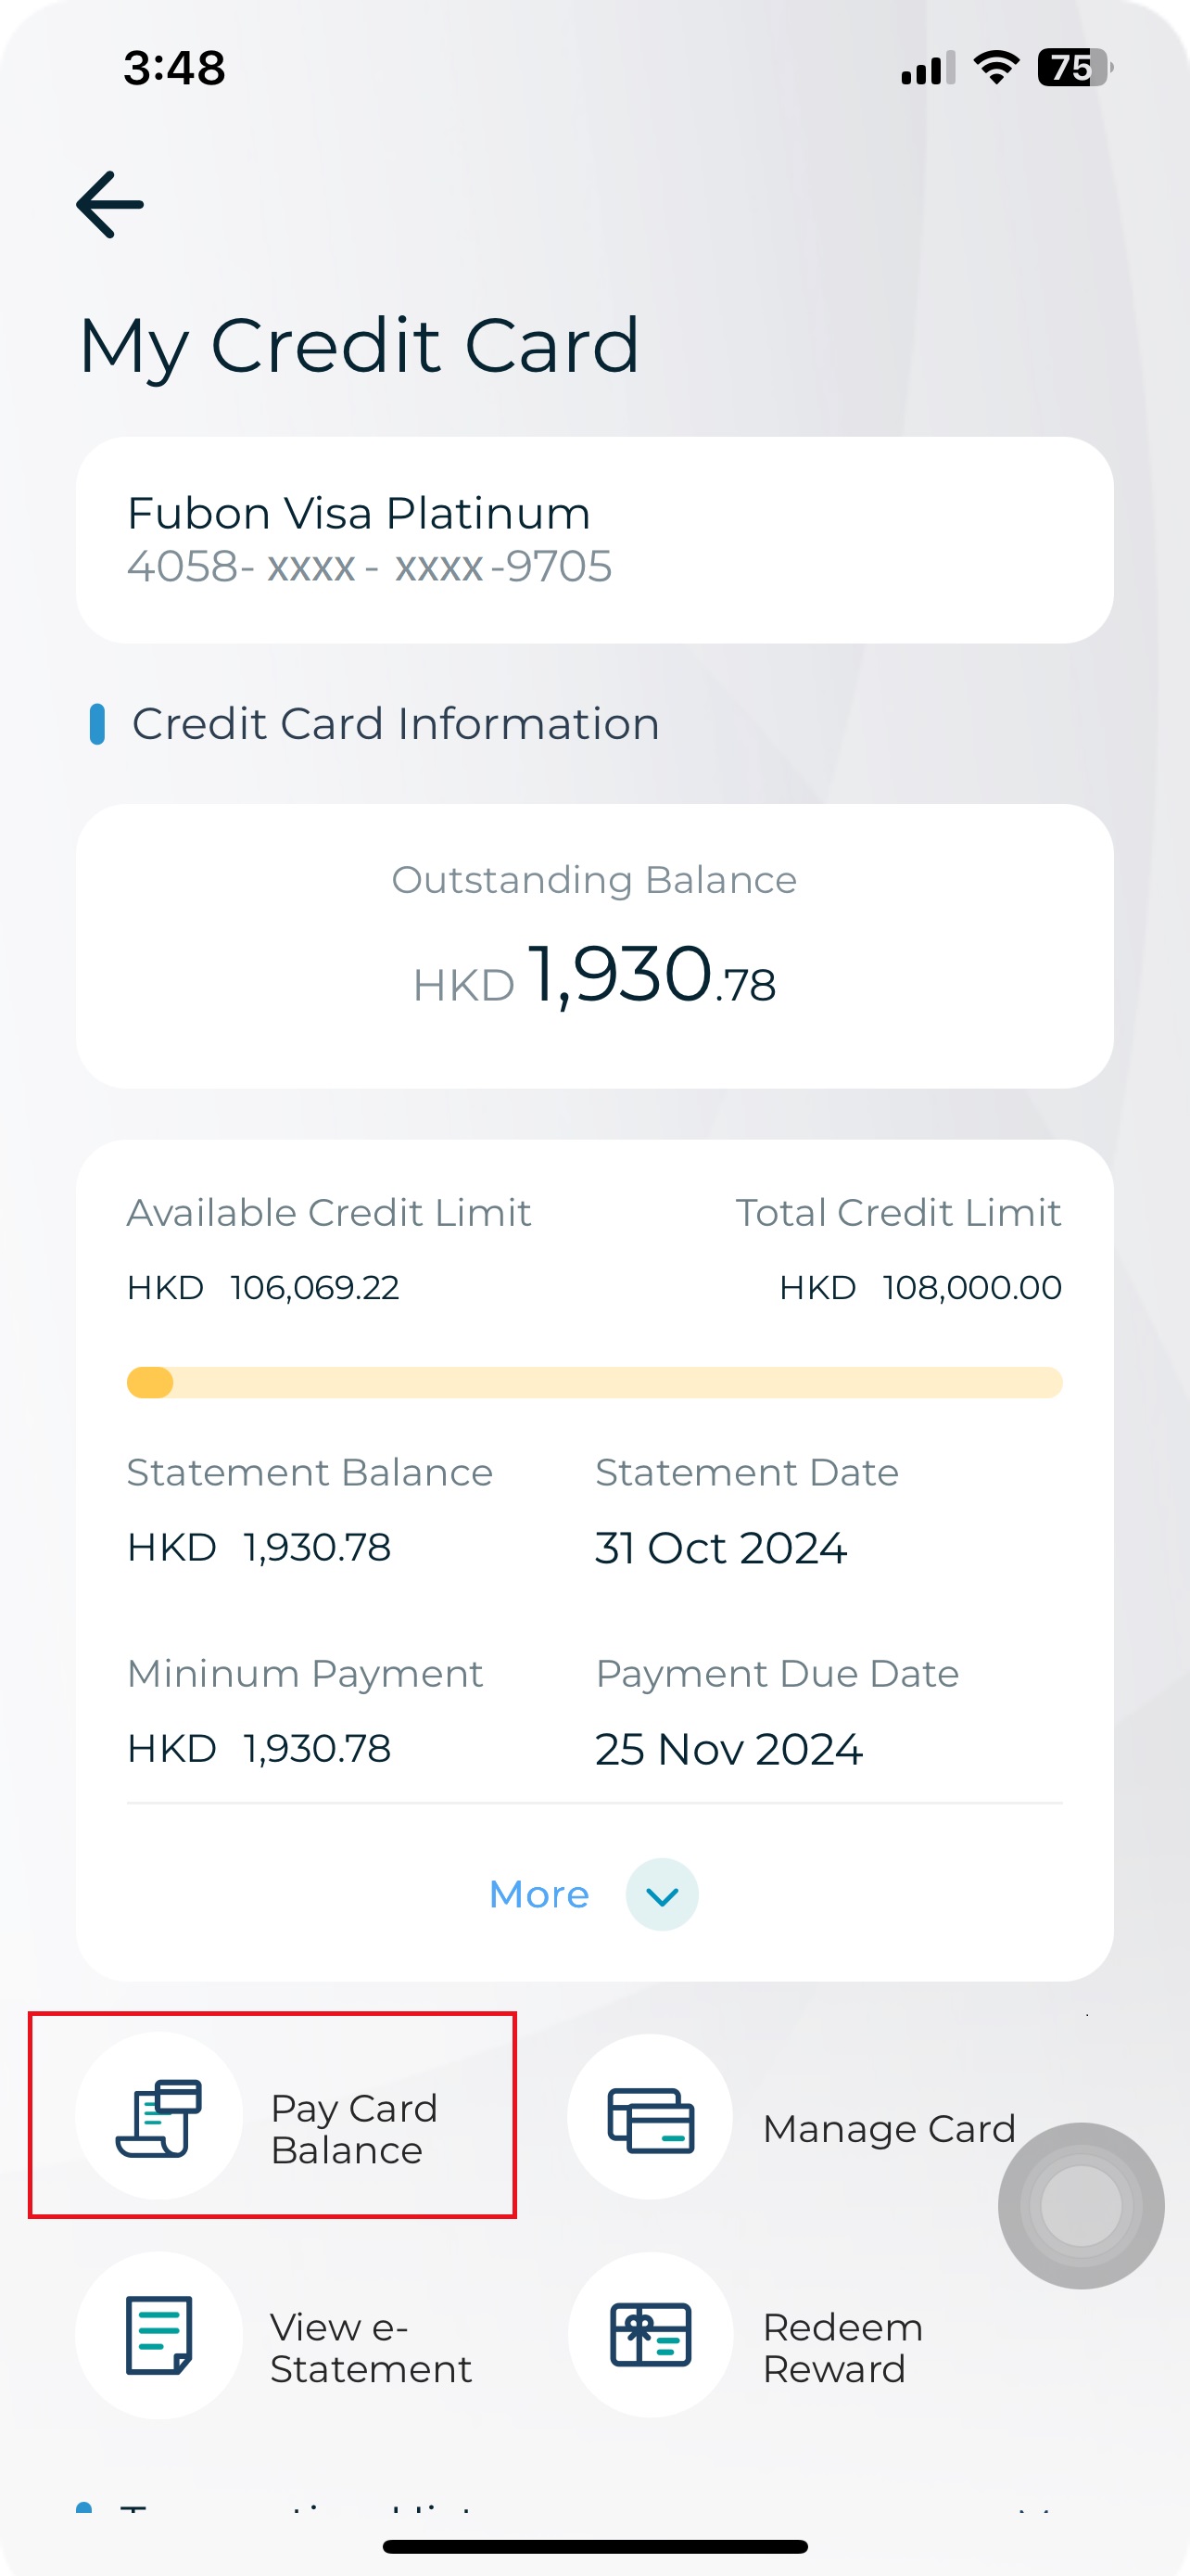Image resolution: width=1190 pixels, height=2576 pixels.
Task: Tap the Fubon Visa Platinum card tile
Action: point(594,538)
